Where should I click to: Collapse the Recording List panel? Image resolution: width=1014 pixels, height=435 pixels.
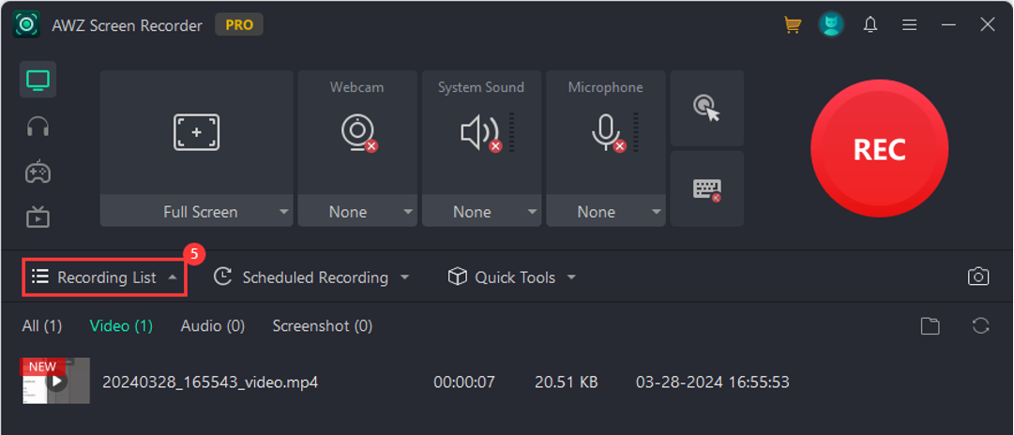click(105, 277)
